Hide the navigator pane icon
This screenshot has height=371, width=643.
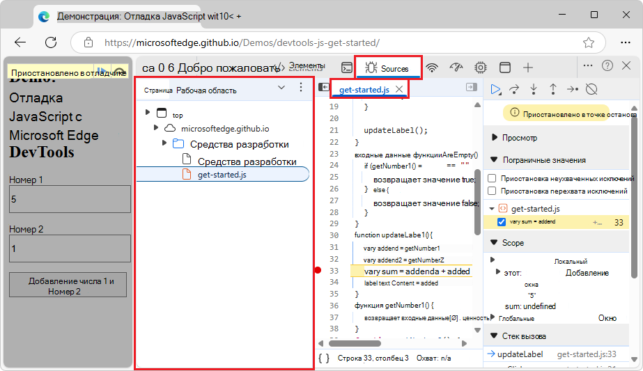(x=323, y=87)
